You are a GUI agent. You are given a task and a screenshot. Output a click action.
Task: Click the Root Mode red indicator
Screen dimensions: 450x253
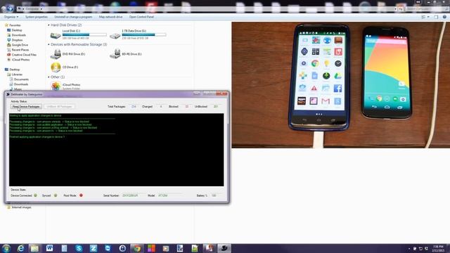(x=81, y=195)
